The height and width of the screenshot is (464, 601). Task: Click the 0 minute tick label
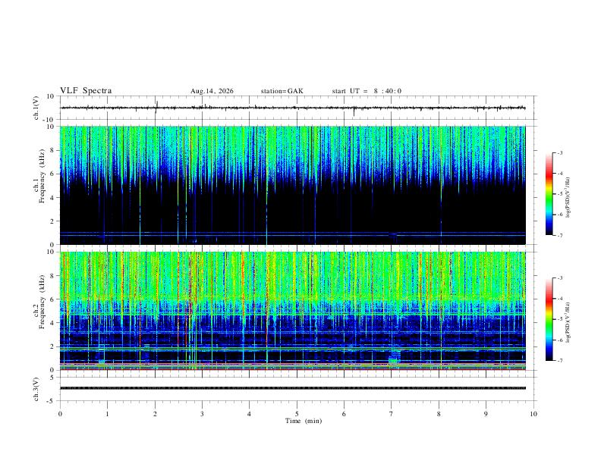60,414
